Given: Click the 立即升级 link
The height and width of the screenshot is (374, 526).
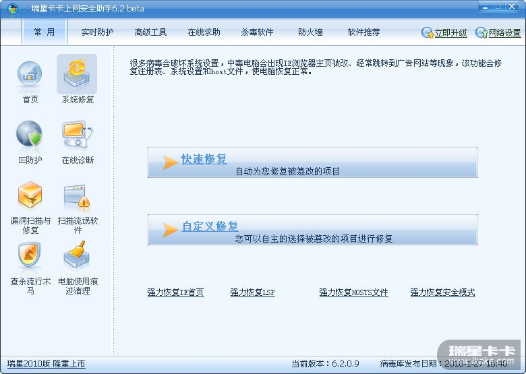Looking at the screenshot, I should (450, 33).
